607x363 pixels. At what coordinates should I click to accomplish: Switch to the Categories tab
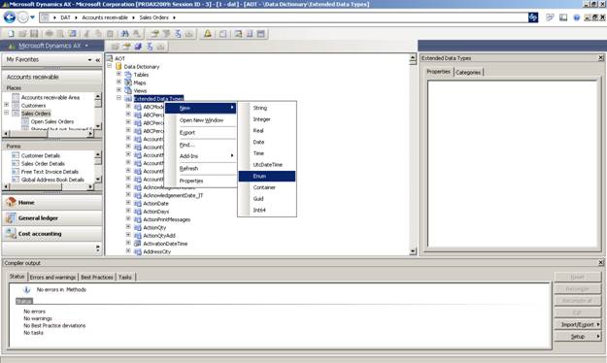click(468, 73)
